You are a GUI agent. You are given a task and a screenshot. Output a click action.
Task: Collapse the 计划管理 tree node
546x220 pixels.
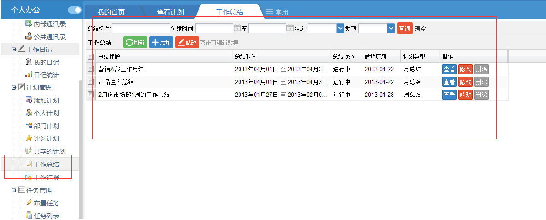(14, 88)
